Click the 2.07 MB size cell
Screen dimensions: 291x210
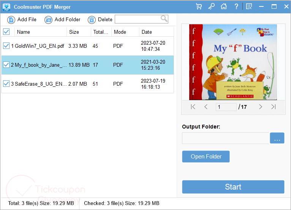click(x=77, y=84)
